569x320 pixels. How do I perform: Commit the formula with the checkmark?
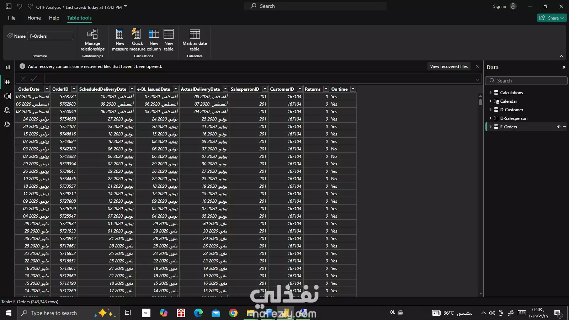coord(34,79)
